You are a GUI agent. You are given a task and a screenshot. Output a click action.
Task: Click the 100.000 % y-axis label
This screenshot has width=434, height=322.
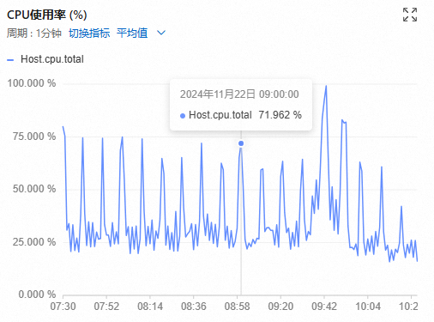(x=32, y=83)
